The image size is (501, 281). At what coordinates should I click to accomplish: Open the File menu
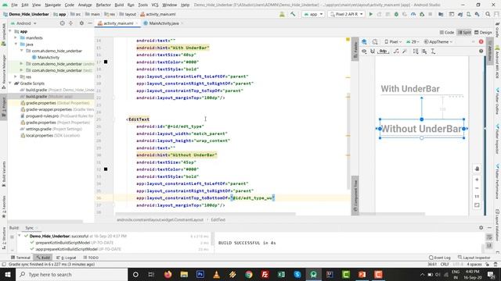[x=14, y=5]
